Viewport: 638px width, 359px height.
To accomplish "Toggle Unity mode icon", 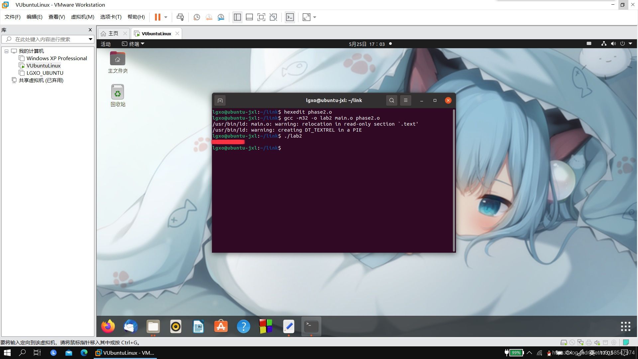I will 273,17.
